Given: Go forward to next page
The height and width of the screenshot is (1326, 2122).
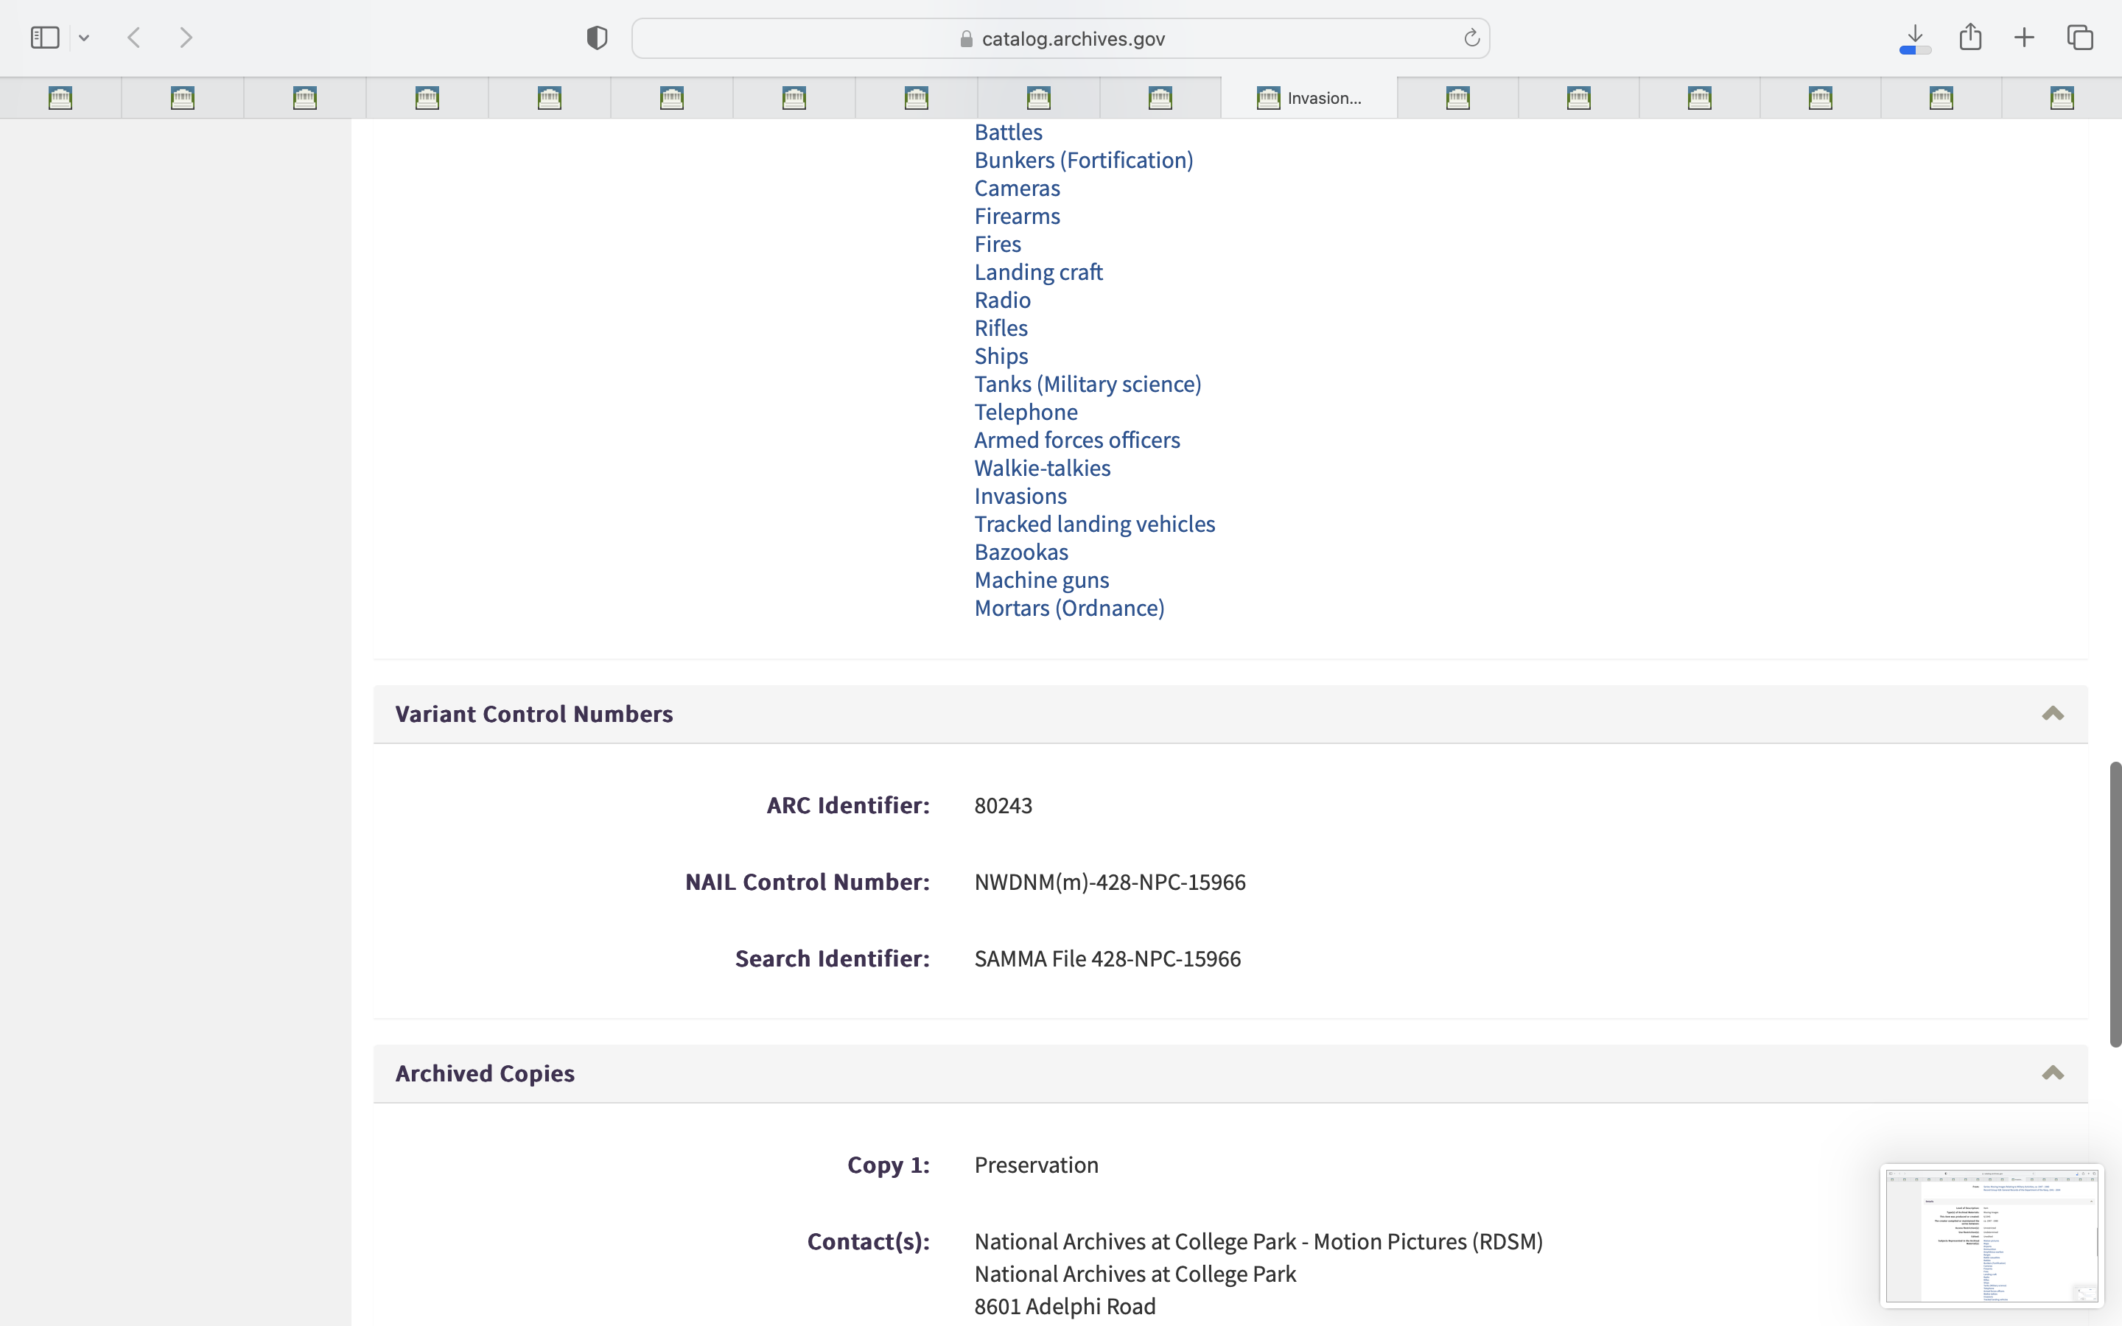Looking at the screenshot, I should click(186, 38).
